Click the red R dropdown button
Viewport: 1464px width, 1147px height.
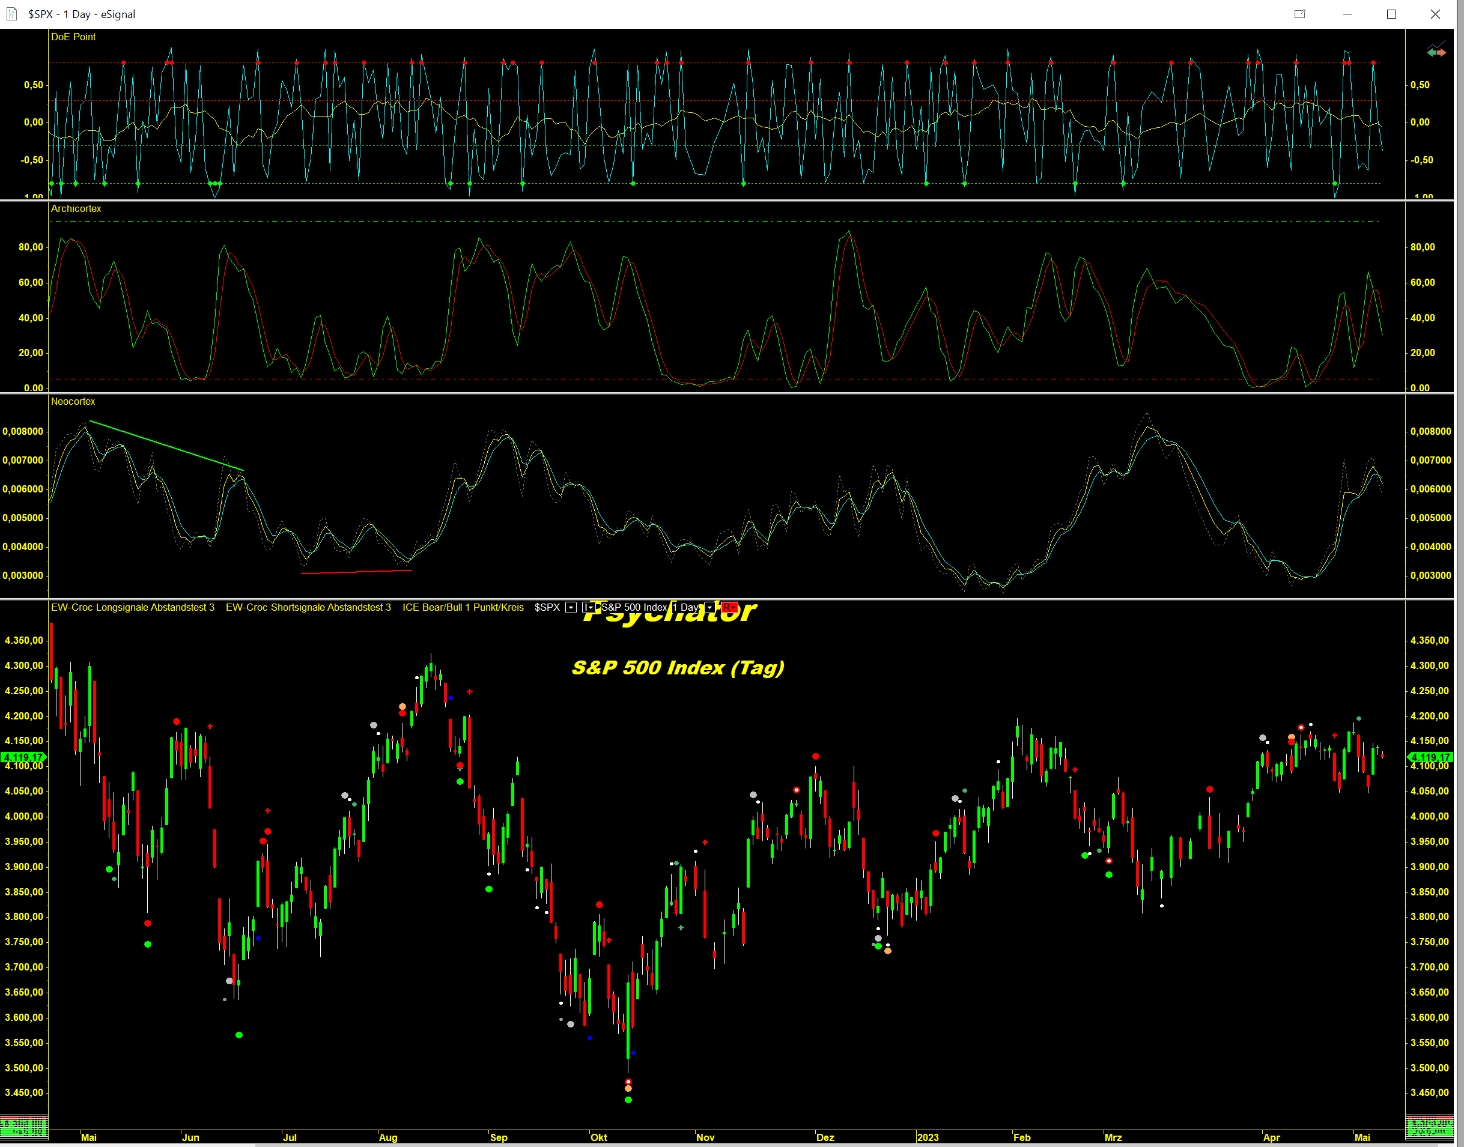[729, 608]
